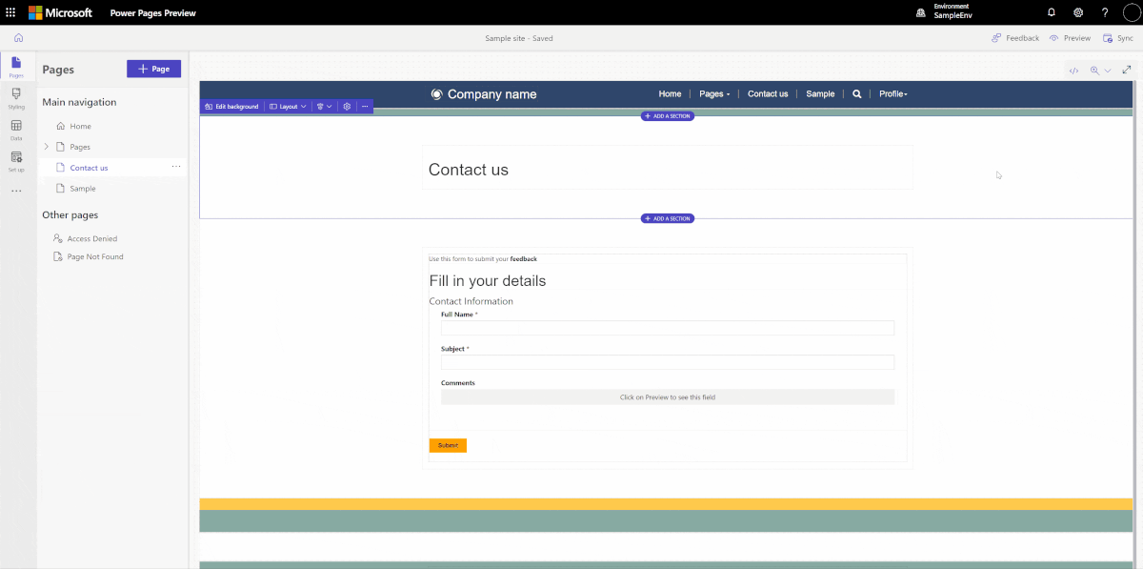Select the yellow color bar below the form section

[x=667, y=500]
